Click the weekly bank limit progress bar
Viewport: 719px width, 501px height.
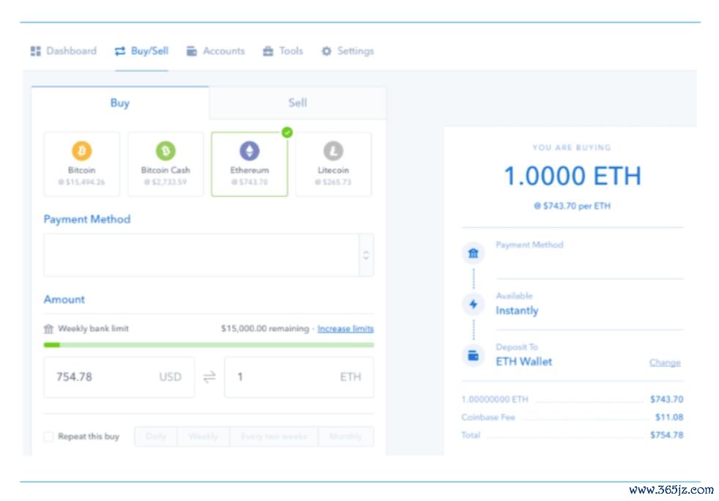point(209,345)
